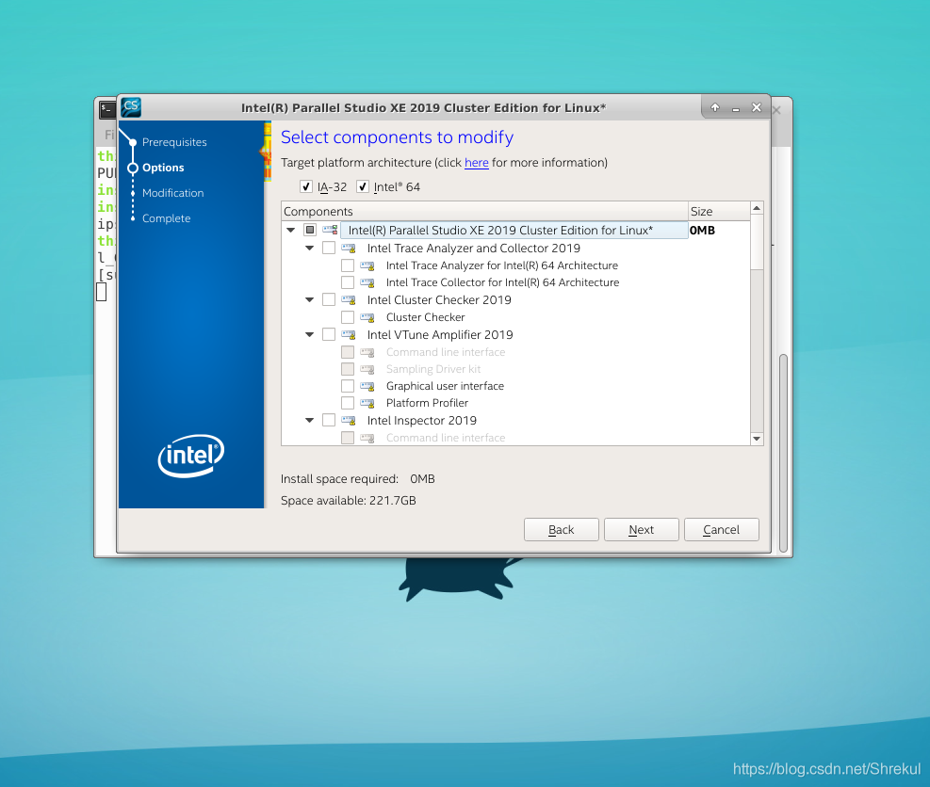Viewport: 930px width, 787px height.
Task: Click the CS installer icon in title bar
Action: pos(130,107)
